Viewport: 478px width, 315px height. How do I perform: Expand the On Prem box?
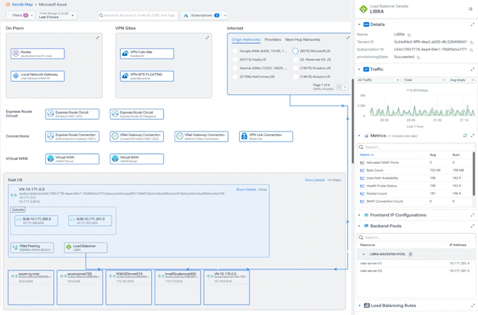coord(98,37)
